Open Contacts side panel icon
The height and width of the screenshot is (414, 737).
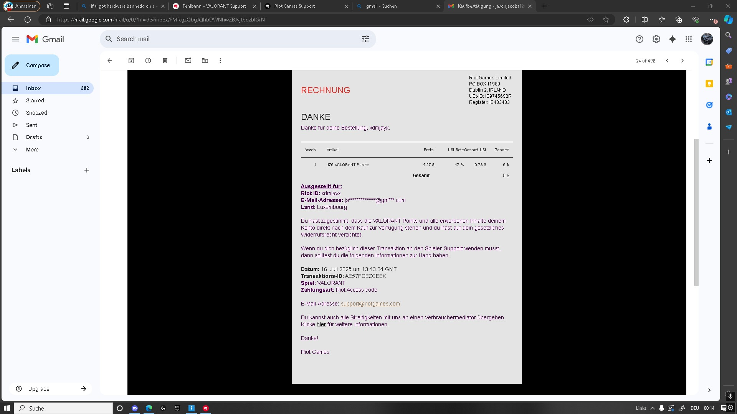[x=709, y=127]
